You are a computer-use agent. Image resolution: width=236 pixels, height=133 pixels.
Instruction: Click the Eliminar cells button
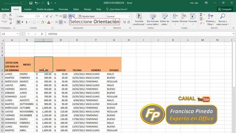[x=184, y=19]
